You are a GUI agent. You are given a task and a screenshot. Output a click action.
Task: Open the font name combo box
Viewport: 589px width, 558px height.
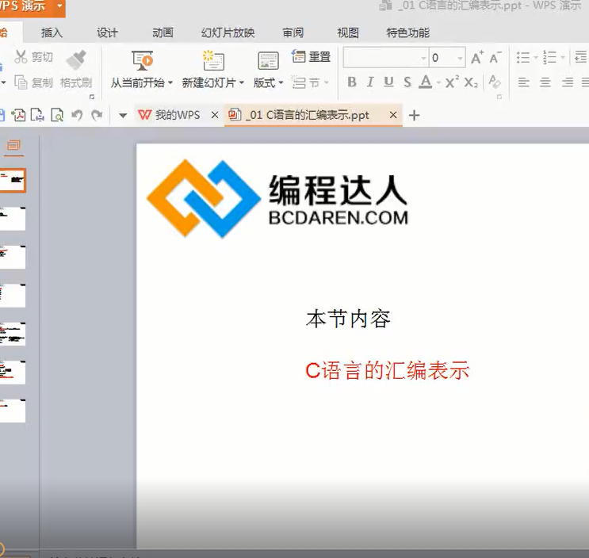click(385, 58)
